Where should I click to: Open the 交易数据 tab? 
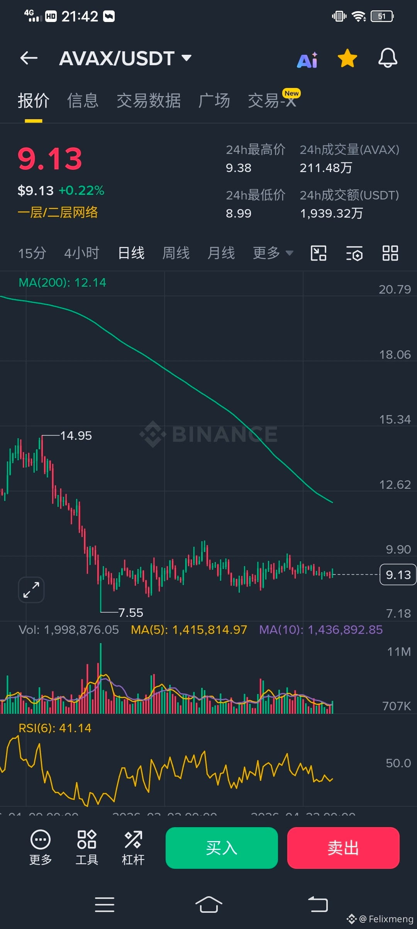[149, 101]
